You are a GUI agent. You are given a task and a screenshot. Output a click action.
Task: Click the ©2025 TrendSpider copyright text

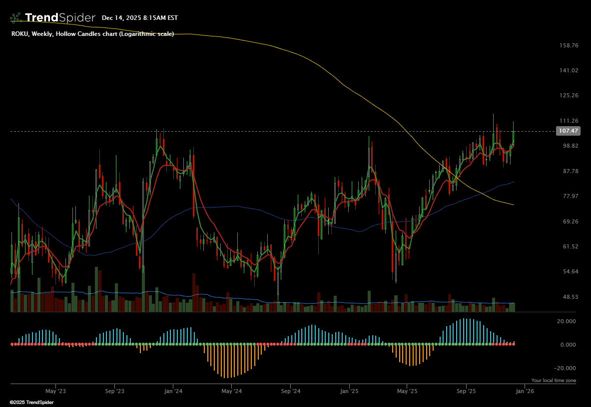[31, 402]
